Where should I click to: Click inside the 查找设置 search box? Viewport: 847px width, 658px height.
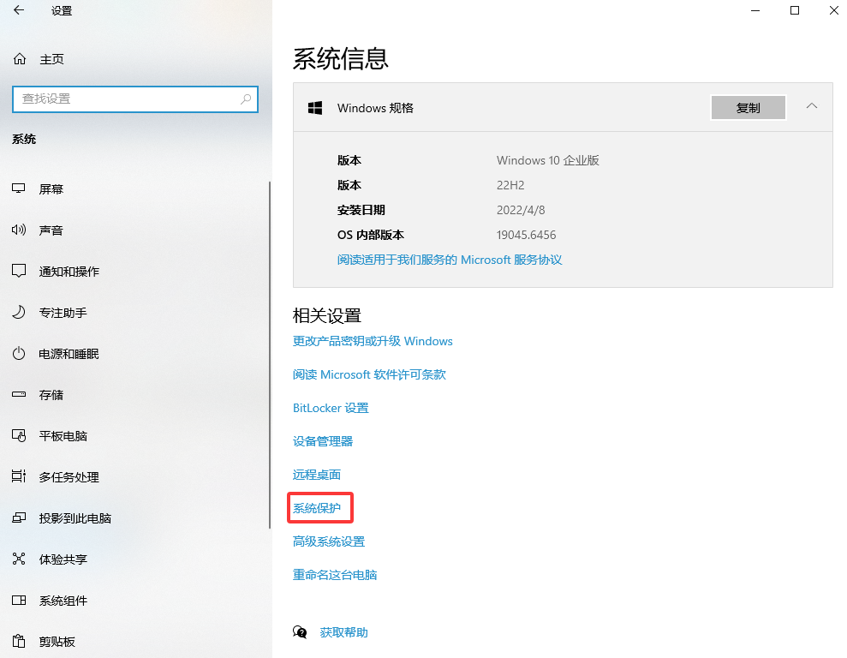coord(134,99)
